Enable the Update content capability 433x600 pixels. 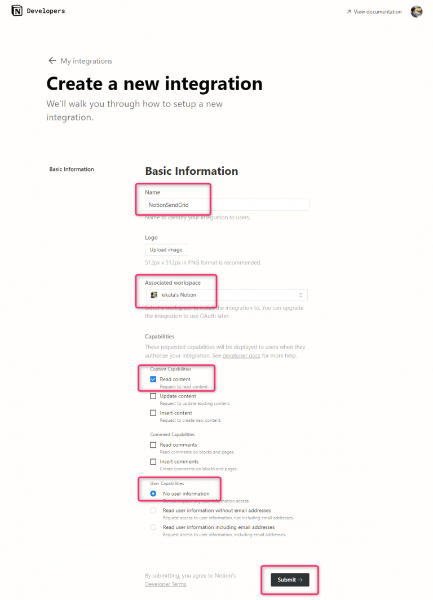(x=153, y=396)
